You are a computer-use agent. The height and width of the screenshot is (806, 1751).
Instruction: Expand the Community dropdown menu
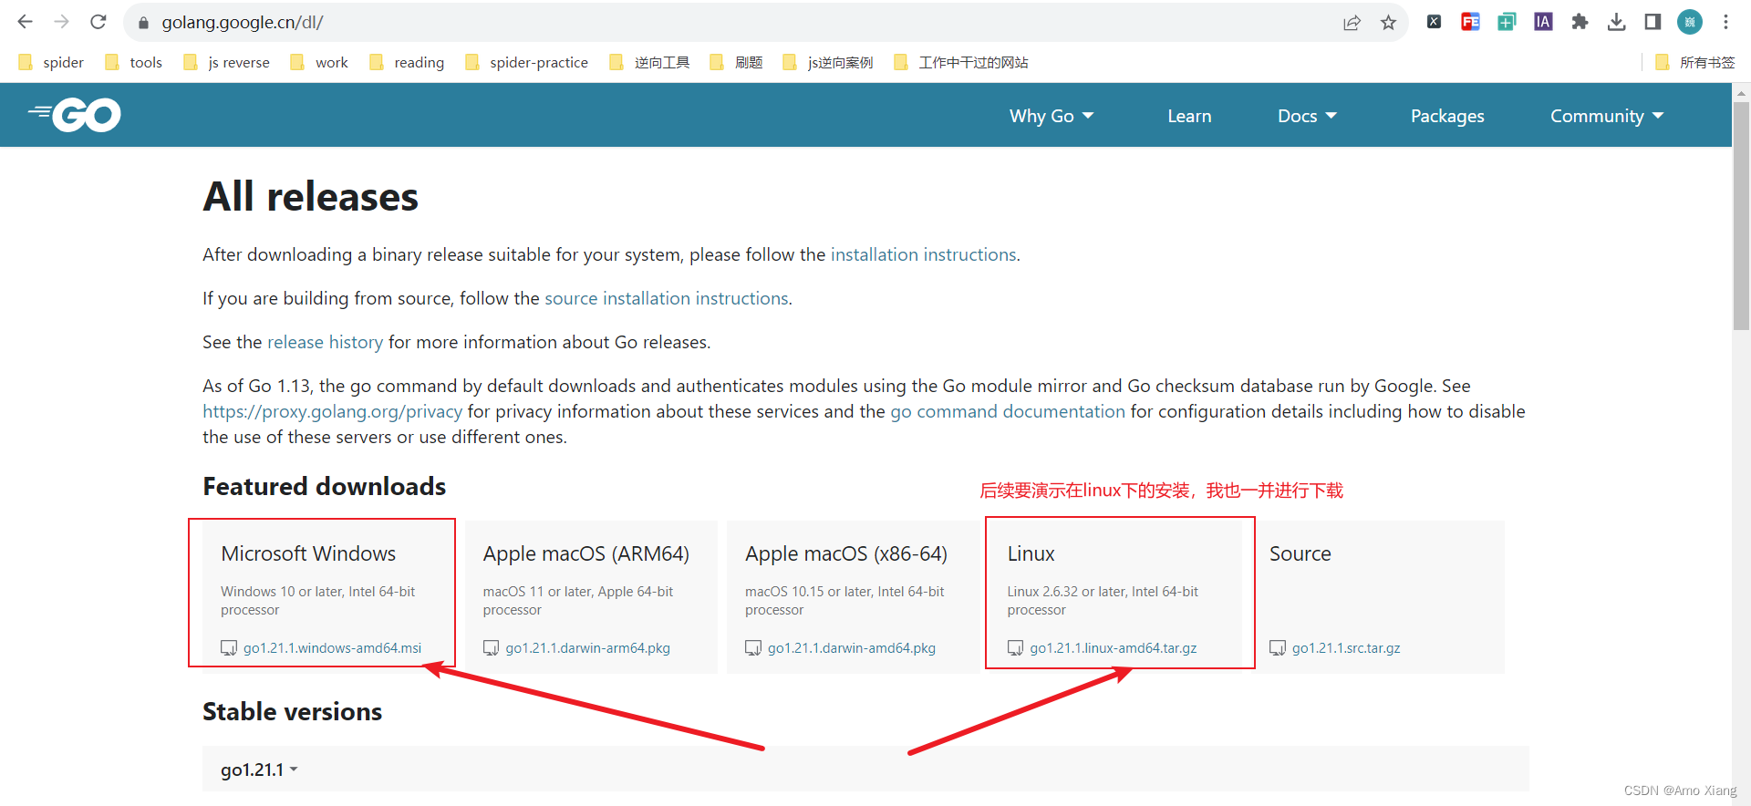click(x=1607, y=116)
